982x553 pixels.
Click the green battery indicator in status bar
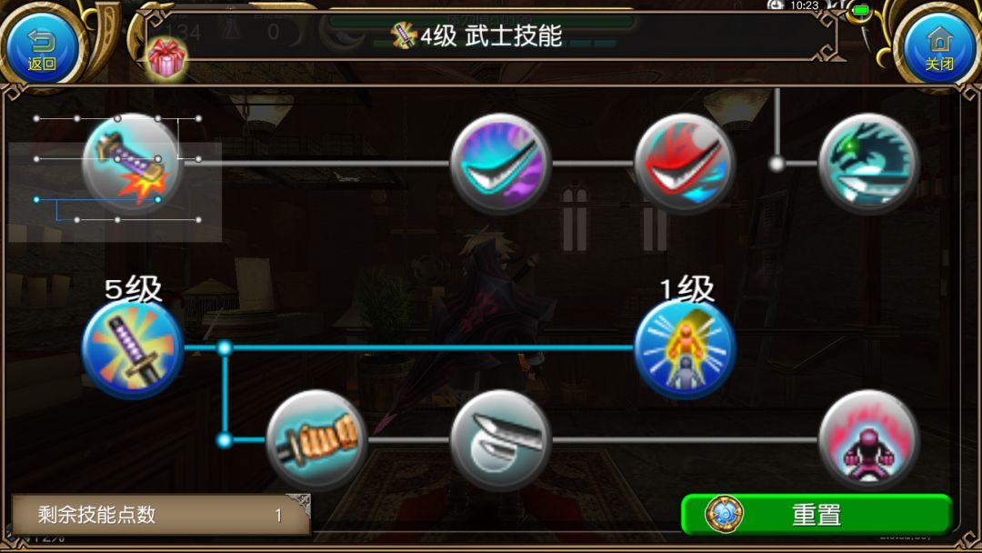point(861,11)
